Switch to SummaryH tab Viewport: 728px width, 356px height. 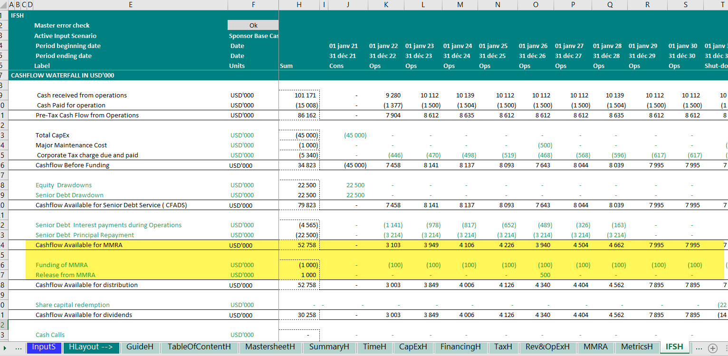(329, 347)
